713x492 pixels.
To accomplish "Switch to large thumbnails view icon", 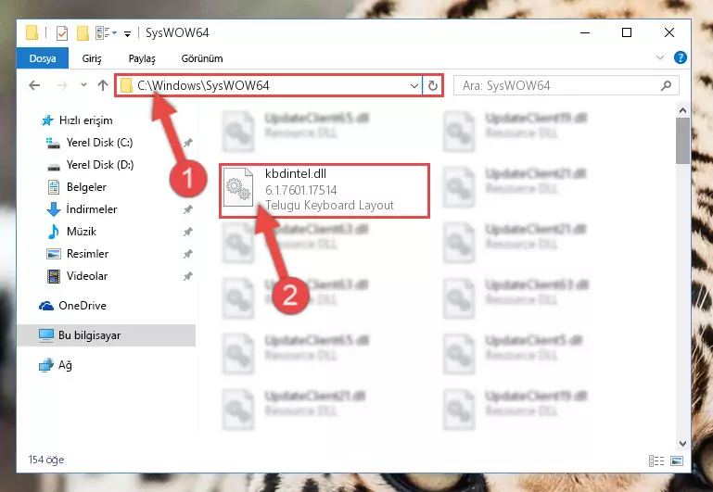I will point(677,461).
